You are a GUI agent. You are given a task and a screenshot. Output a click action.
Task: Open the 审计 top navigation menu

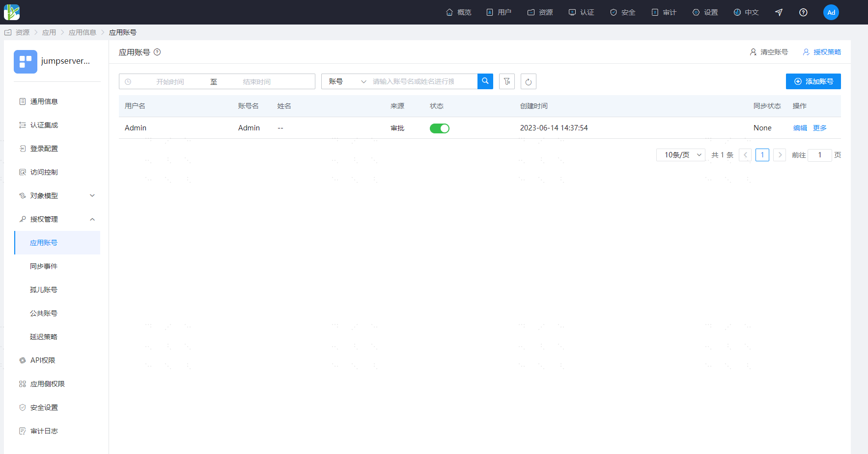pos(664,12)
